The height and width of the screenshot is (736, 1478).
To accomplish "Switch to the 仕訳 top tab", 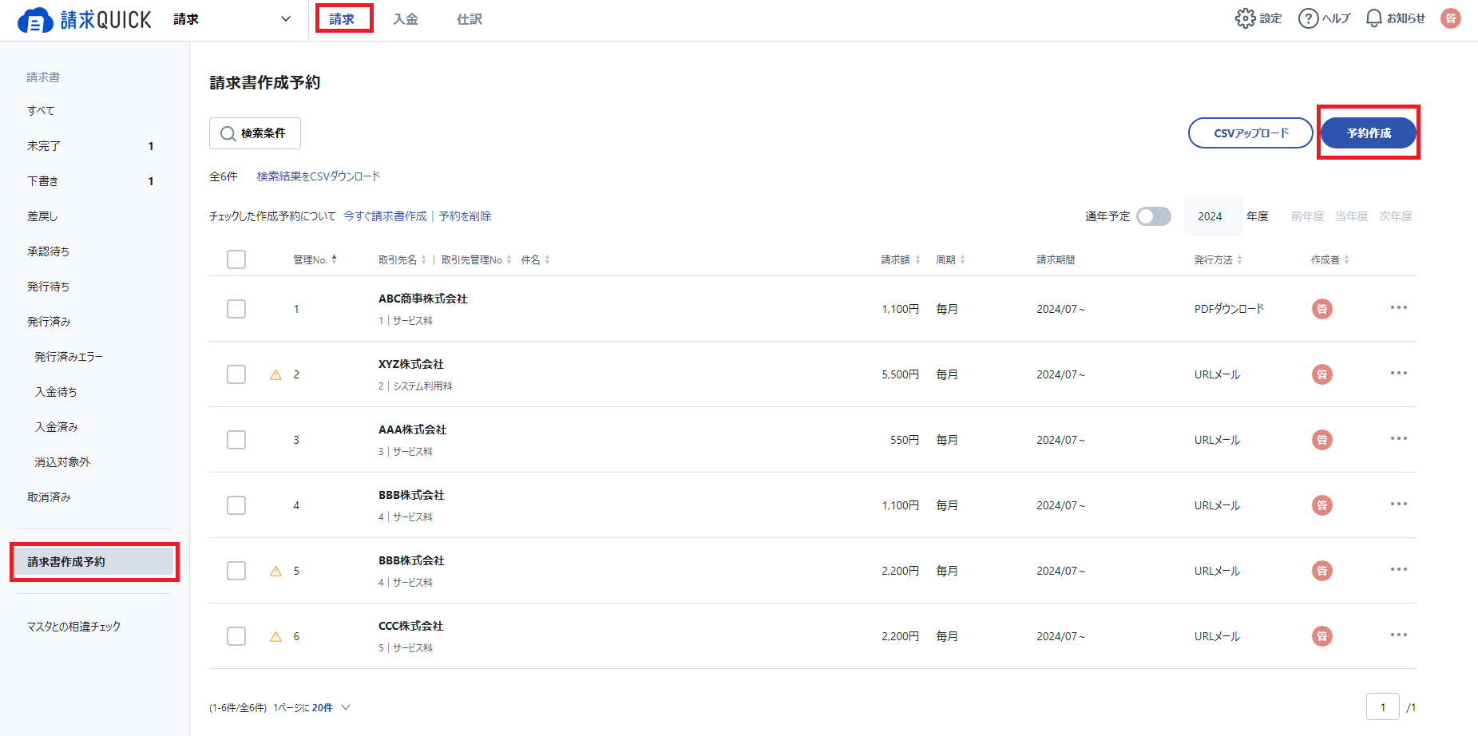I will click(x=470, y=19).
